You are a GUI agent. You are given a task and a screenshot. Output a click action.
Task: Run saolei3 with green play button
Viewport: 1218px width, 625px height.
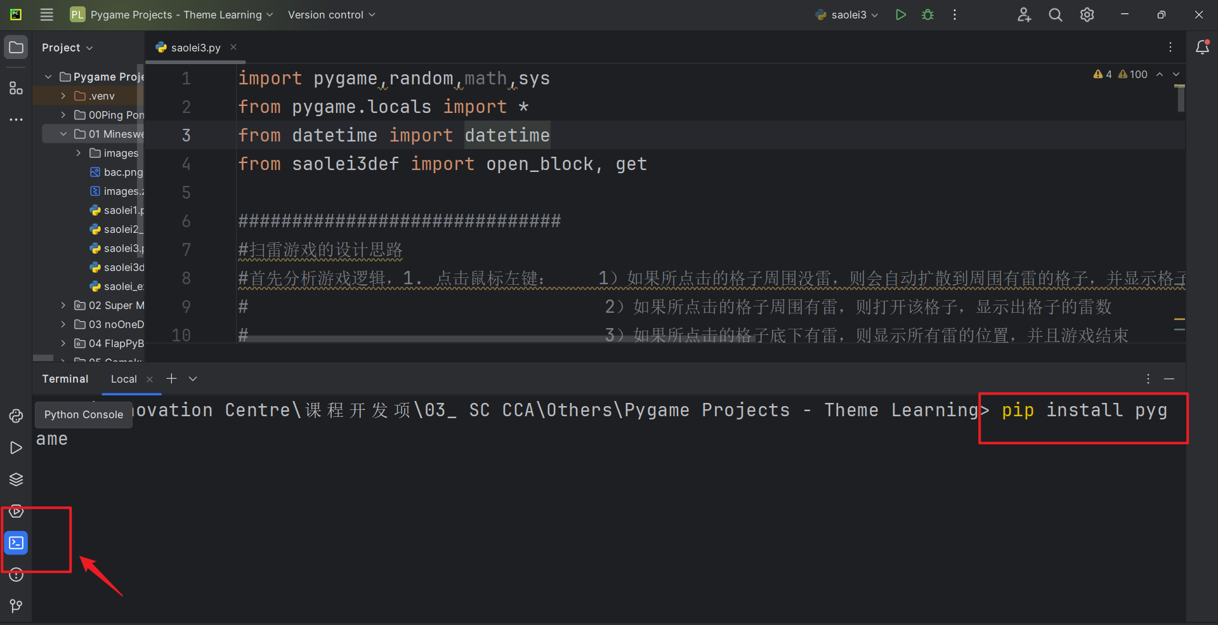point(900,15)
